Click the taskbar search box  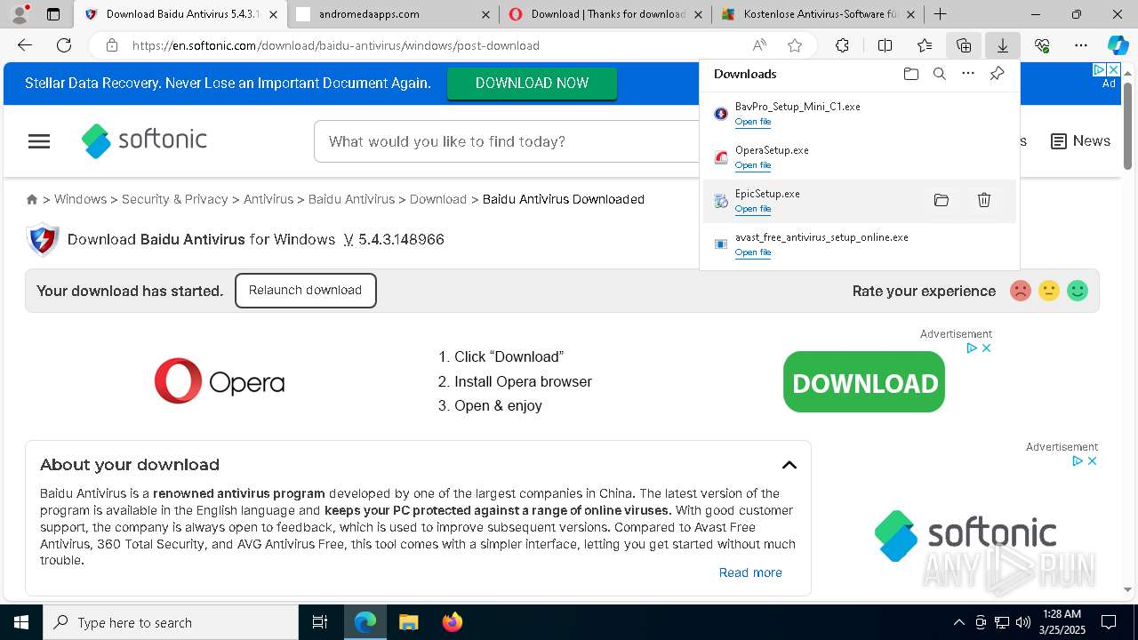pyautogui.click(x=171, y=622)
